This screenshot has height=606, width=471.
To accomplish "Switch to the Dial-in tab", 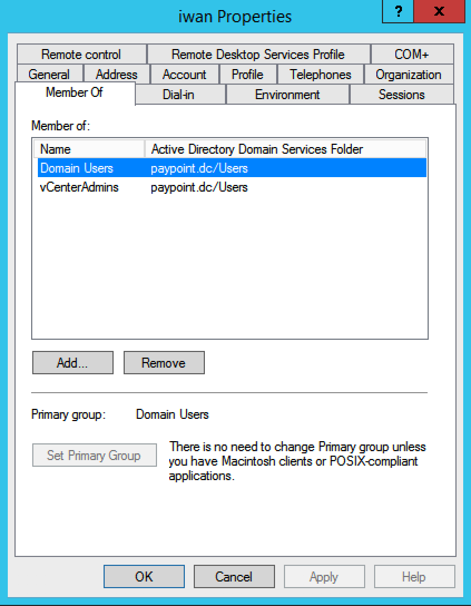I will pyautogui.click(x=179, y=95).
